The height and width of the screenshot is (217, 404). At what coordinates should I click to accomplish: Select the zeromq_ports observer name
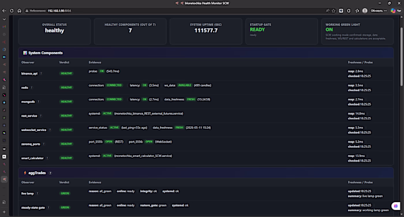coord(31,144)
